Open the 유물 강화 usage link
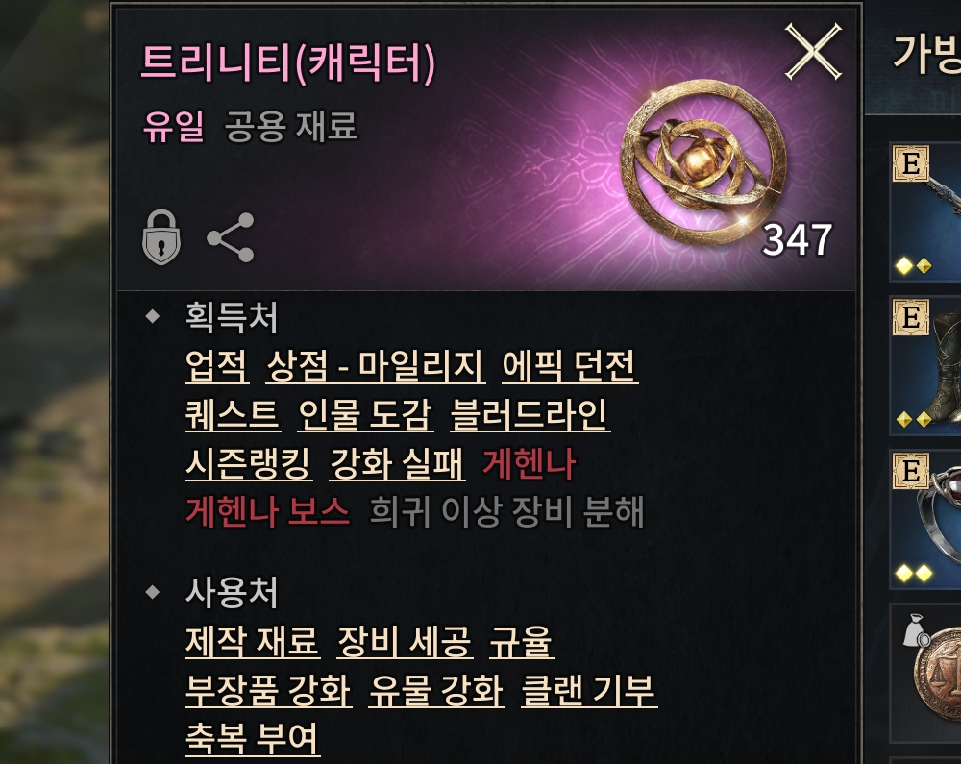Image resolution: width=961 pixels, height=764 pixels. [x=436, y=690]
